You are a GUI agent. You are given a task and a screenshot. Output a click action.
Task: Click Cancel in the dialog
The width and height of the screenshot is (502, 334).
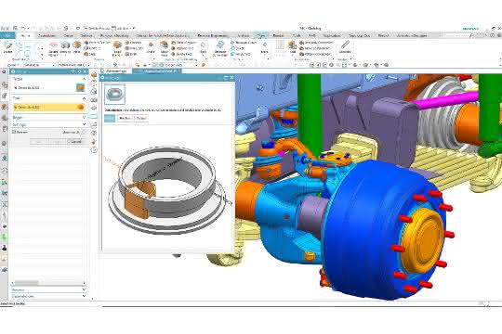pyautogui.click(x=76, y=142)
